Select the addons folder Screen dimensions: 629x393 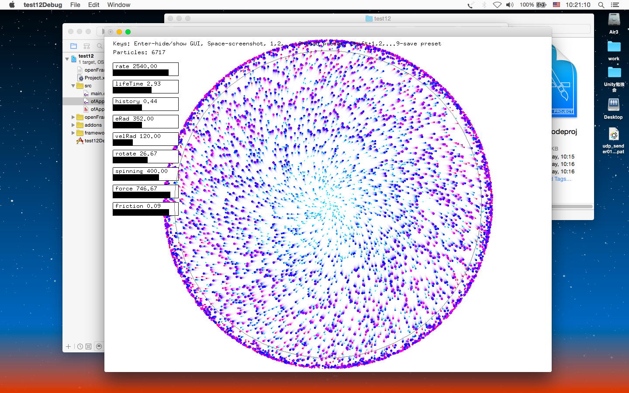(x=89, y=125)
